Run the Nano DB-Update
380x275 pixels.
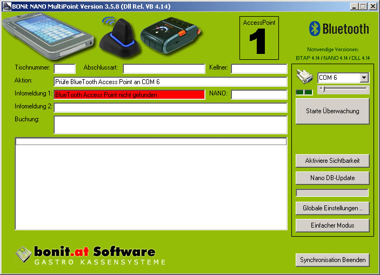(332, 178)
